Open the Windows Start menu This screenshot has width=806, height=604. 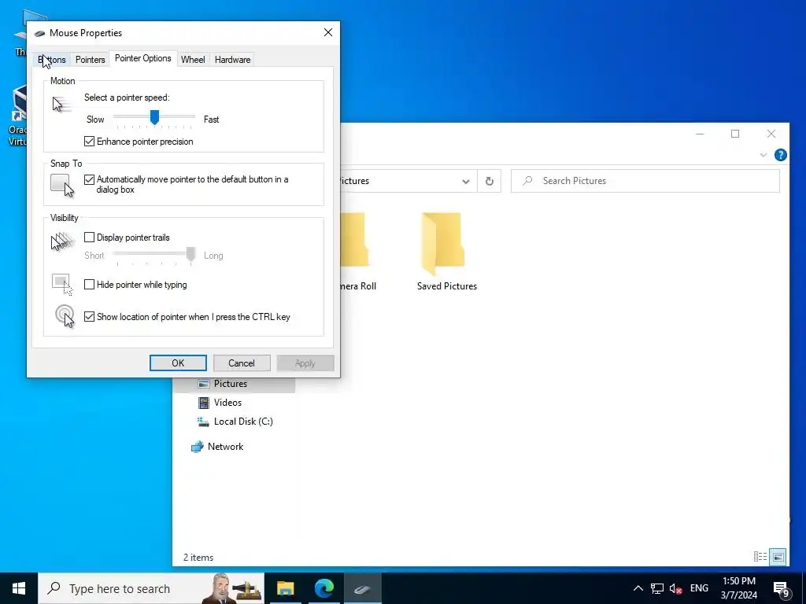(19, 588)
